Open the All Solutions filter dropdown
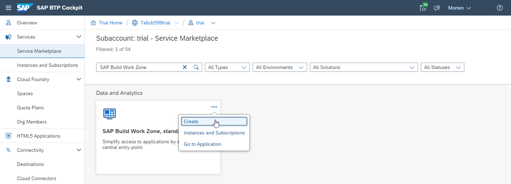This screenshot has width=511, height=184. 364,67
